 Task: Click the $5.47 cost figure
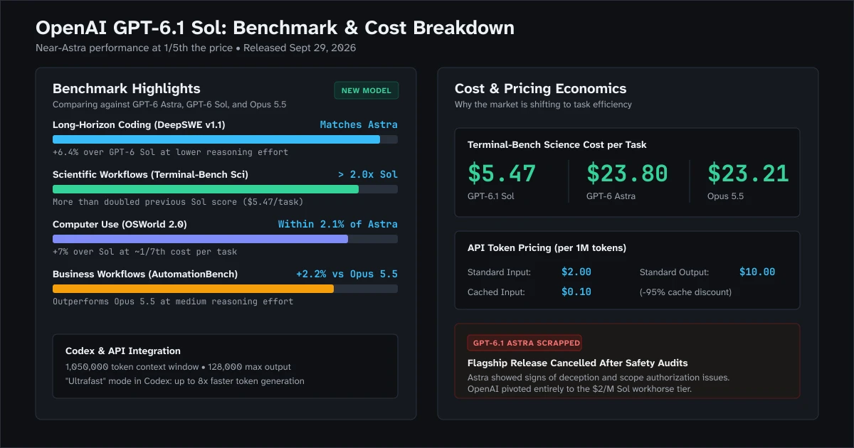(502, 174)
